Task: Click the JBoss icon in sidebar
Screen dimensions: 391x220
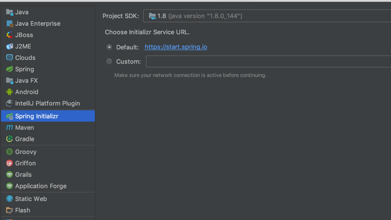Action: coord(9,35)
